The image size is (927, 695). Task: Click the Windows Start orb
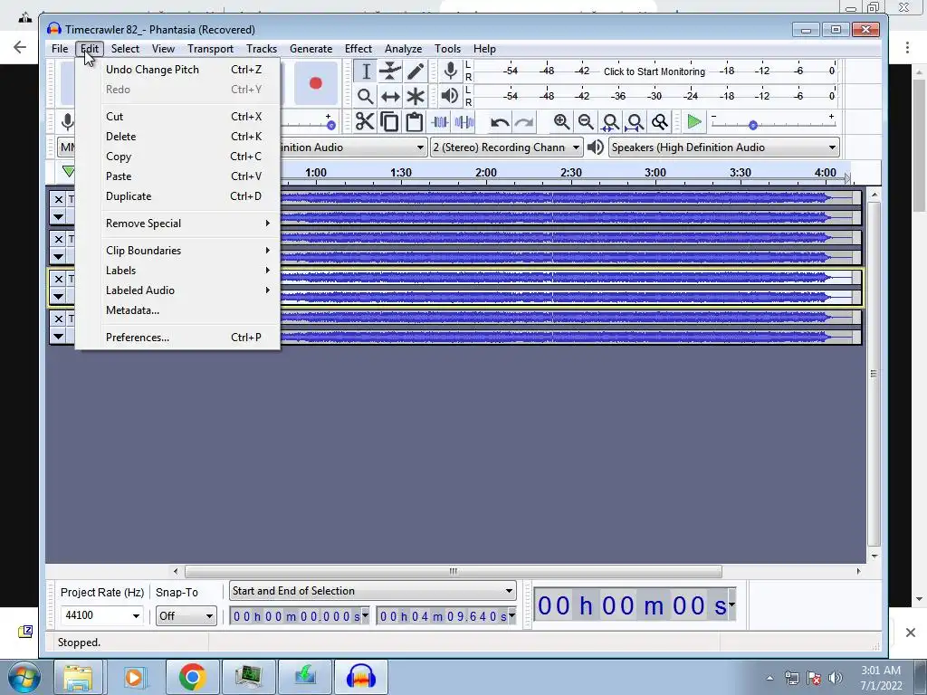click(24, 677)
